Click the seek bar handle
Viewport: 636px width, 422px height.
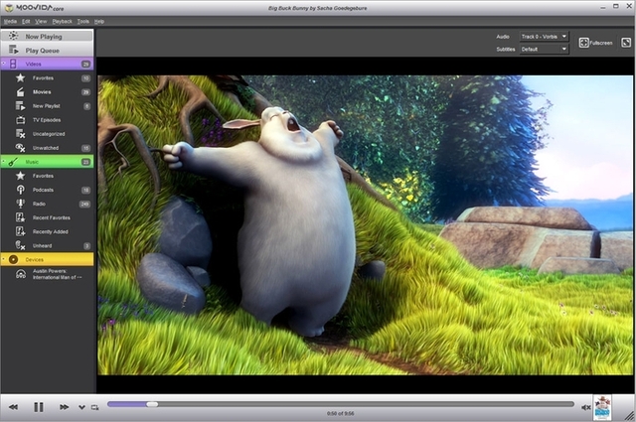pyautogui.click(x=152, y=404)
